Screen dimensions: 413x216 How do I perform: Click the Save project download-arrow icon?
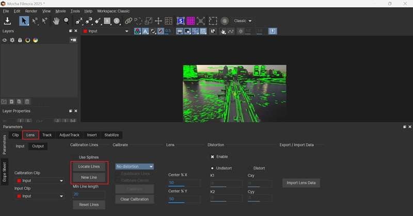point(7,21)
